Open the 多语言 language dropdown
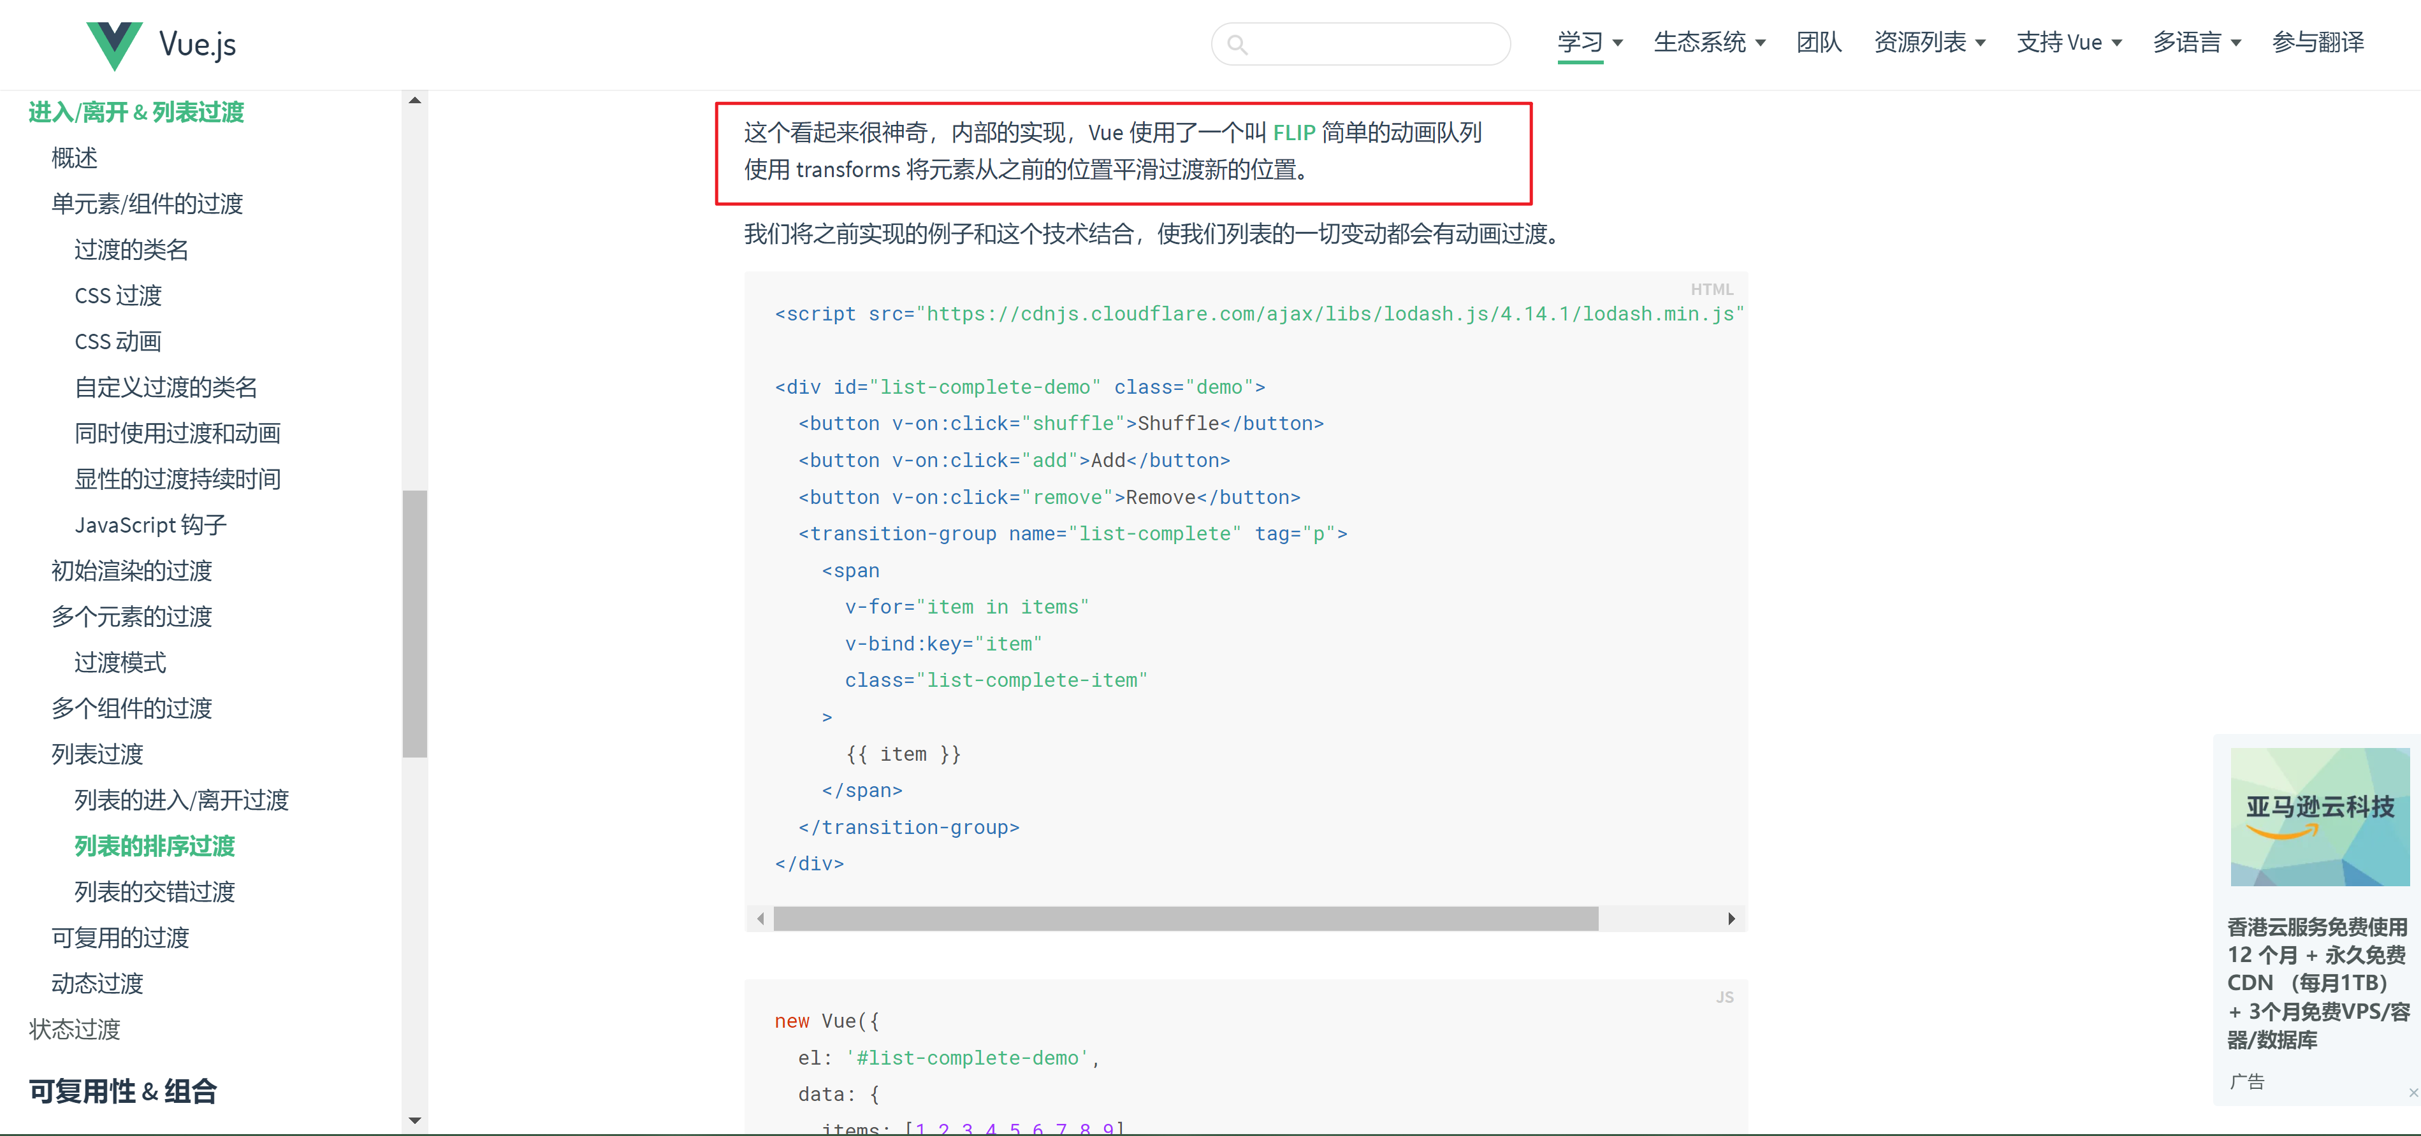The width and height of the screenshot is (2421, 1136). coord(2197,42)
